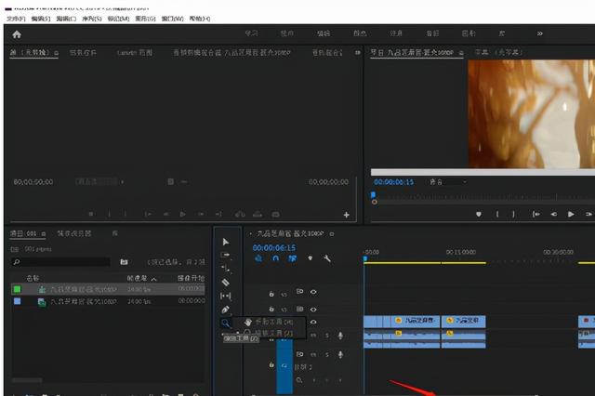
Task: Toggle lock on the top video track
Action: [x=271, y=292]
